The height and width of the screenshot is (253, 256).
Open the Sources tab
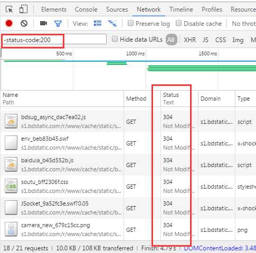(117, 9)
